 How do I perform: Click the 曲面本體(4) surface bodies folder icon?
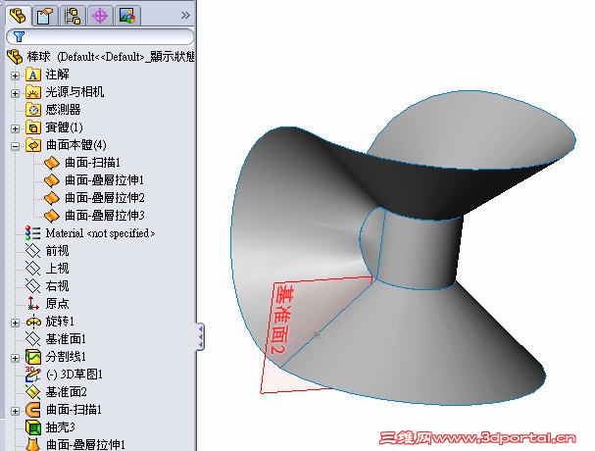[x=33, y=145]
